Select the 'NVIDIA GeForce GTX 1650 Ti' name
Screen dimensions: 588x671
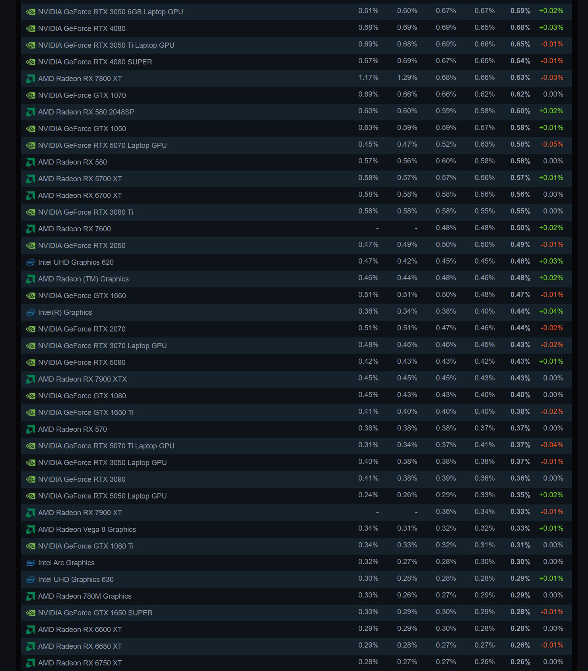coord(86,413)
